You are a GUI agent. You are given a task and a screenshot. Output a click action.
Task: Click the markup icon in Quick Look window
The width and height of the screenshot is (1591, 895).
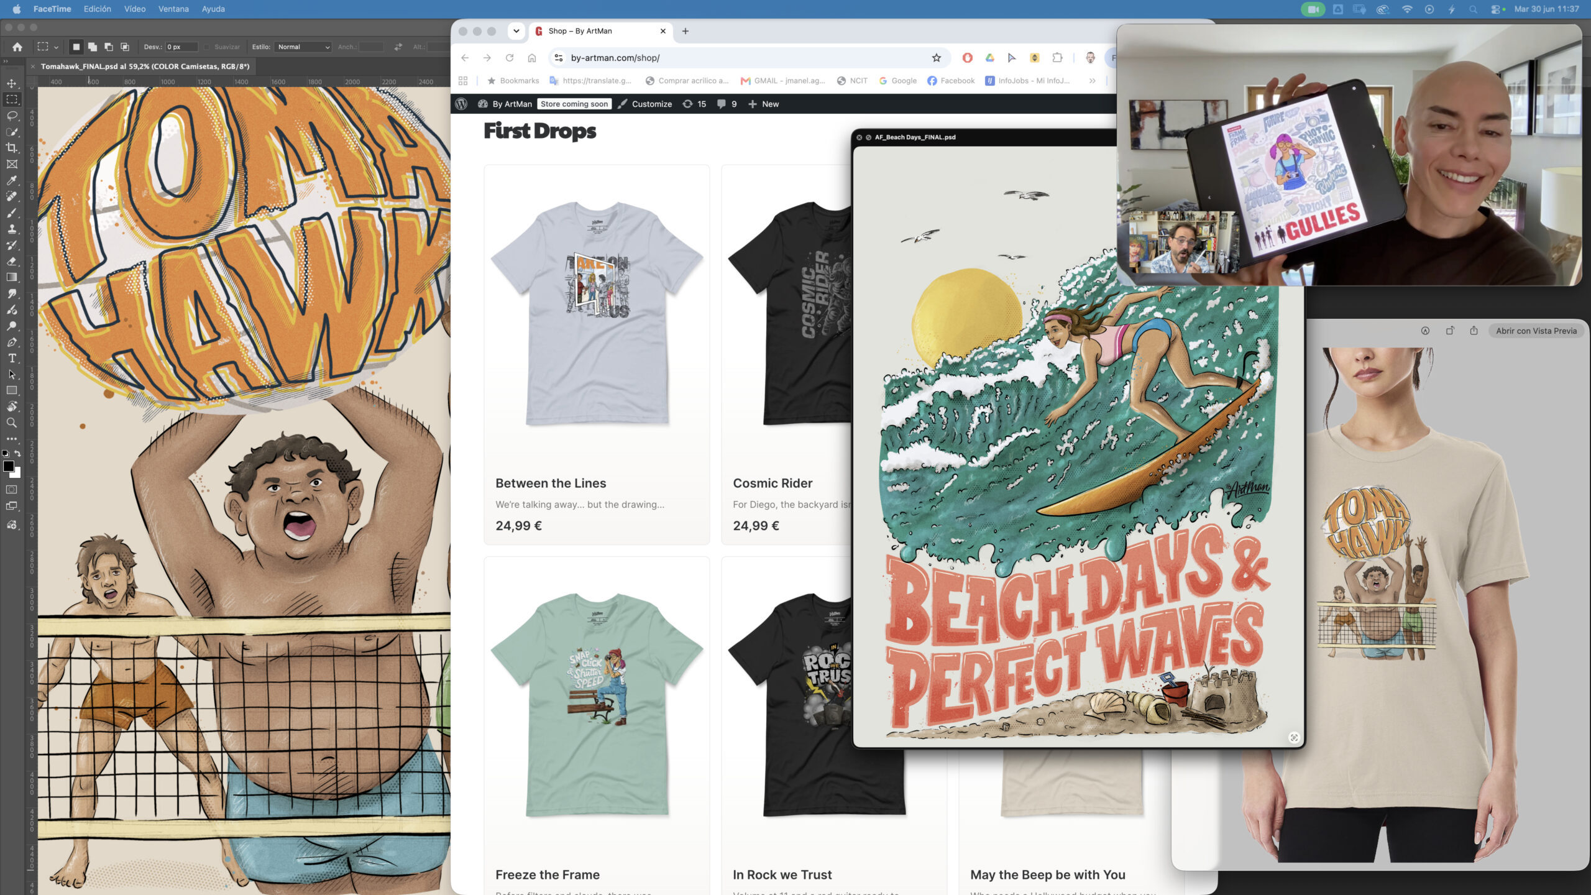pyautogui.click(x=1425, y=331)
